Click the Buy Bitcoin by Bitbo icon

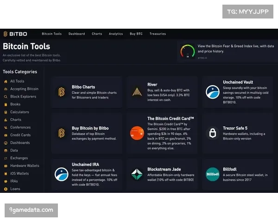click(62, 133)
